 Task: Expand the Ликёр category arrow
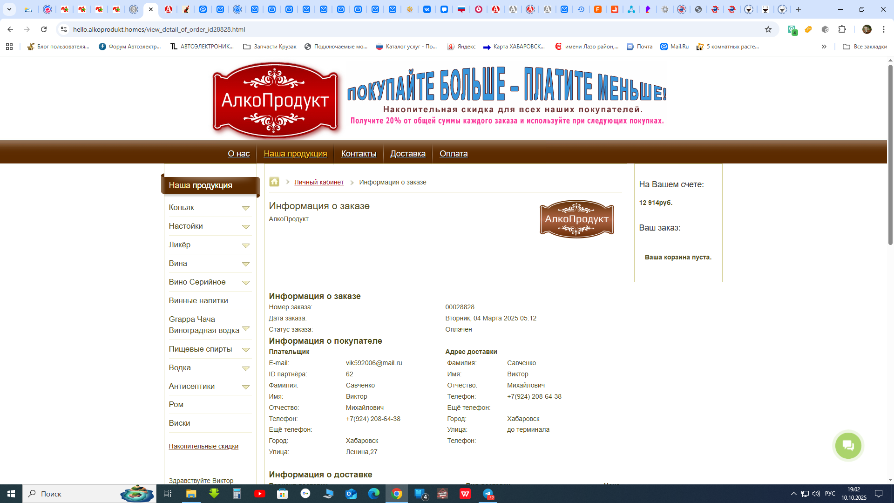pyautogui.click(x=246, y=245)
